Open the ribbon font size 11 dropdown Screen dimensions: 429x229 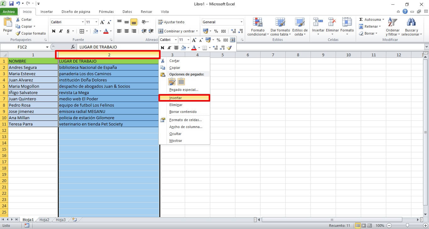[96, 22]
